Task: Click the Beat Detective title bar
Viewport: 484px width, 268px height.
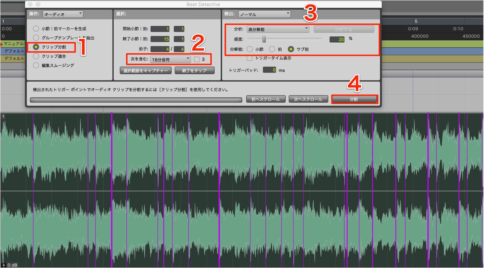Action: click(x=203, y=4)
